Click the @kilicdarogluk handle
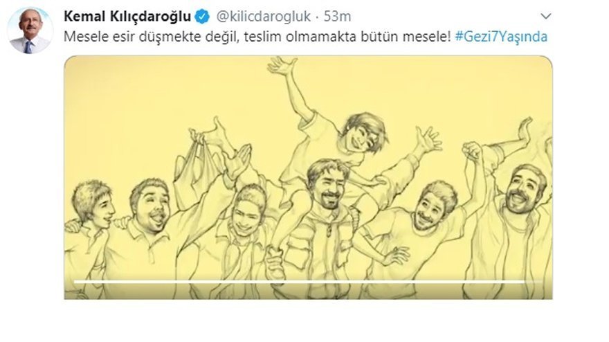Screen dimensions: 609x342 coord(264,17)
